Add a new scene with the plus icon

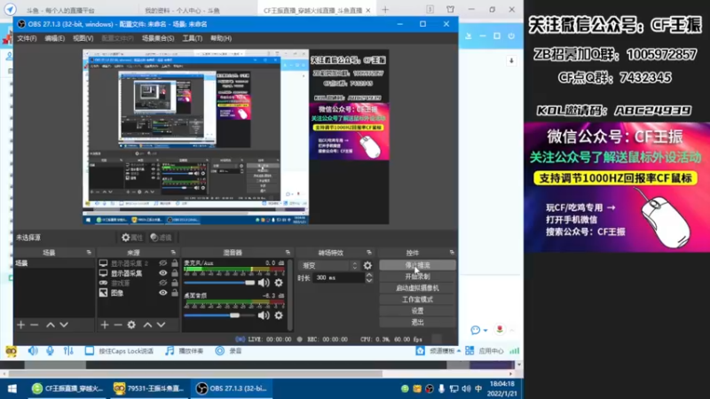click(20, 325)
